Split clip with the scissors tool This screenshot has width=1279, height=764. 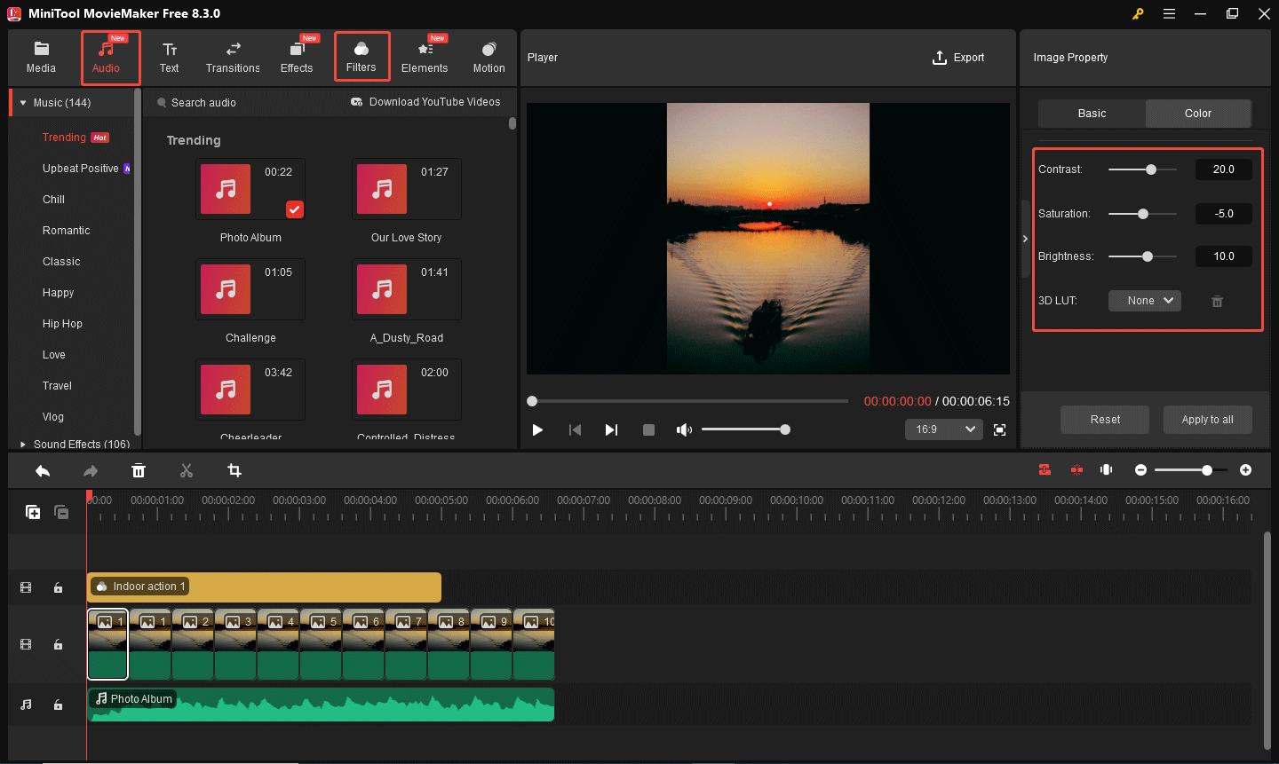coord(187,470)
